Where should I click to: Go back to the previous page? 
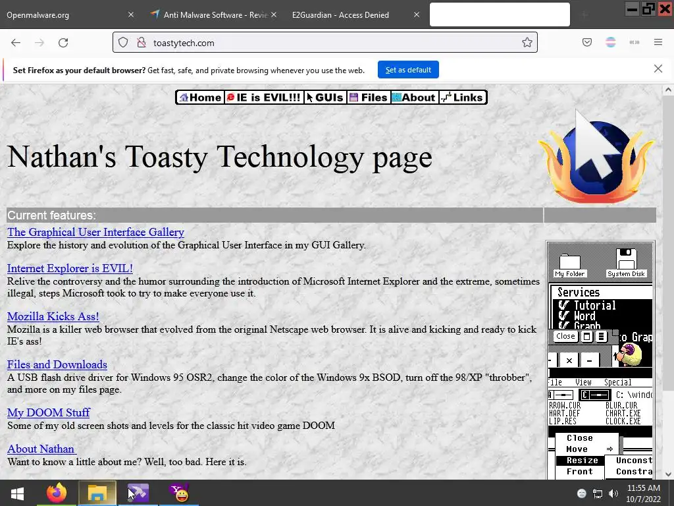pyautogui.click(x=16, y=43)
